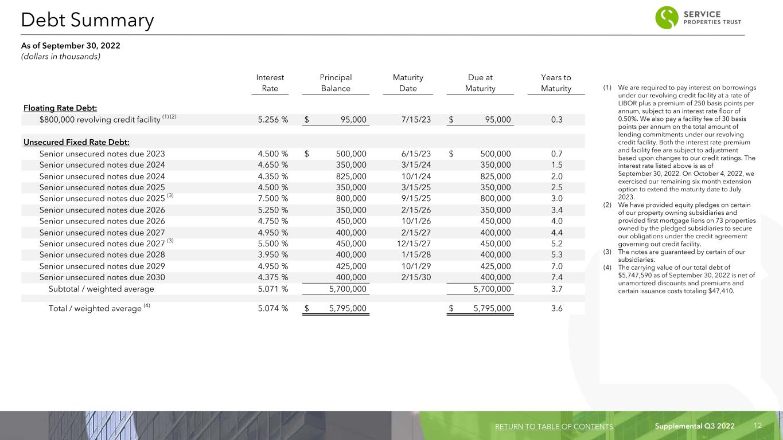Click the Floating Rate Debt section heading
Viewport: 783px width, 440px height.
point(60,108)
